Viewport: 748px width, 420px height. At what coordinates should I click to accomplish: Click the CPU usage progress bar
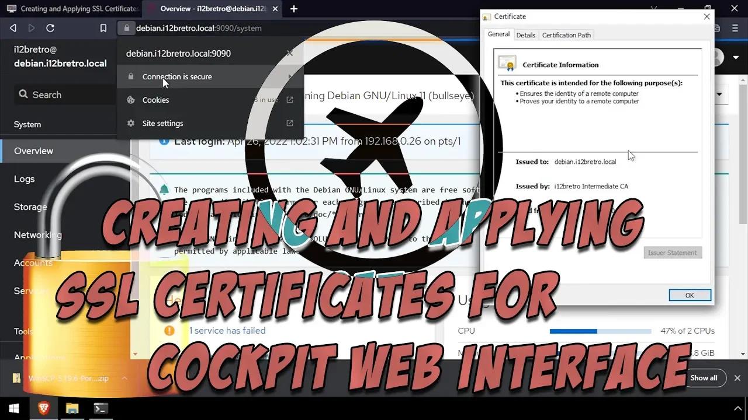[600, 331]
